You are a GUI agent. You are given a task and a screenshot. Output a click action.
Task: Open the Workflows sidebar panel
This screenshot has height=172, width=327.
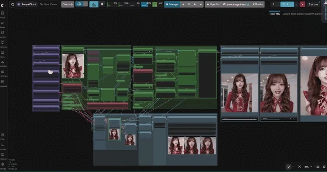(x=2, y=44)
